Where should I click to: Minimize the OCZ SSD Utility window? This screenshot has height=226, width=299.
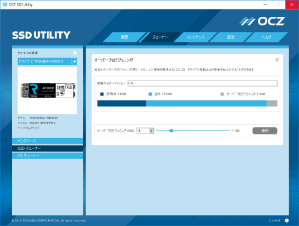(265, 4)
